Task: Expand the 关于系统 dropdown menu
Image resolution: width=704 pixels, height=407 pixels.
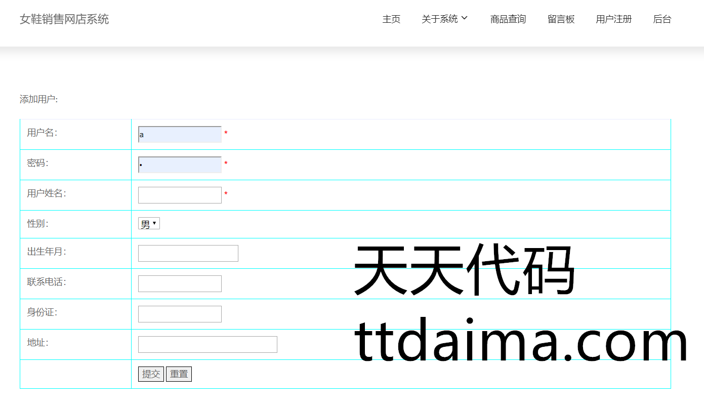Action: (x=439, y=19)
